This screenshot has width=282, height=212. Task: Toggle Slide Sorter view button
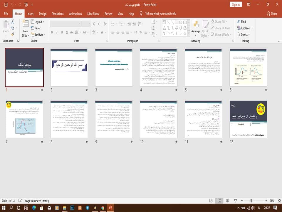pos(219,201)
